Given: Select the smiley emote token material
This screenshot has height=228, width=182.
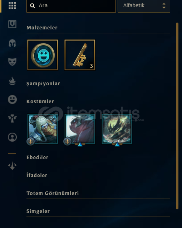Looking at the screenshot, I should tap(43, 55).
